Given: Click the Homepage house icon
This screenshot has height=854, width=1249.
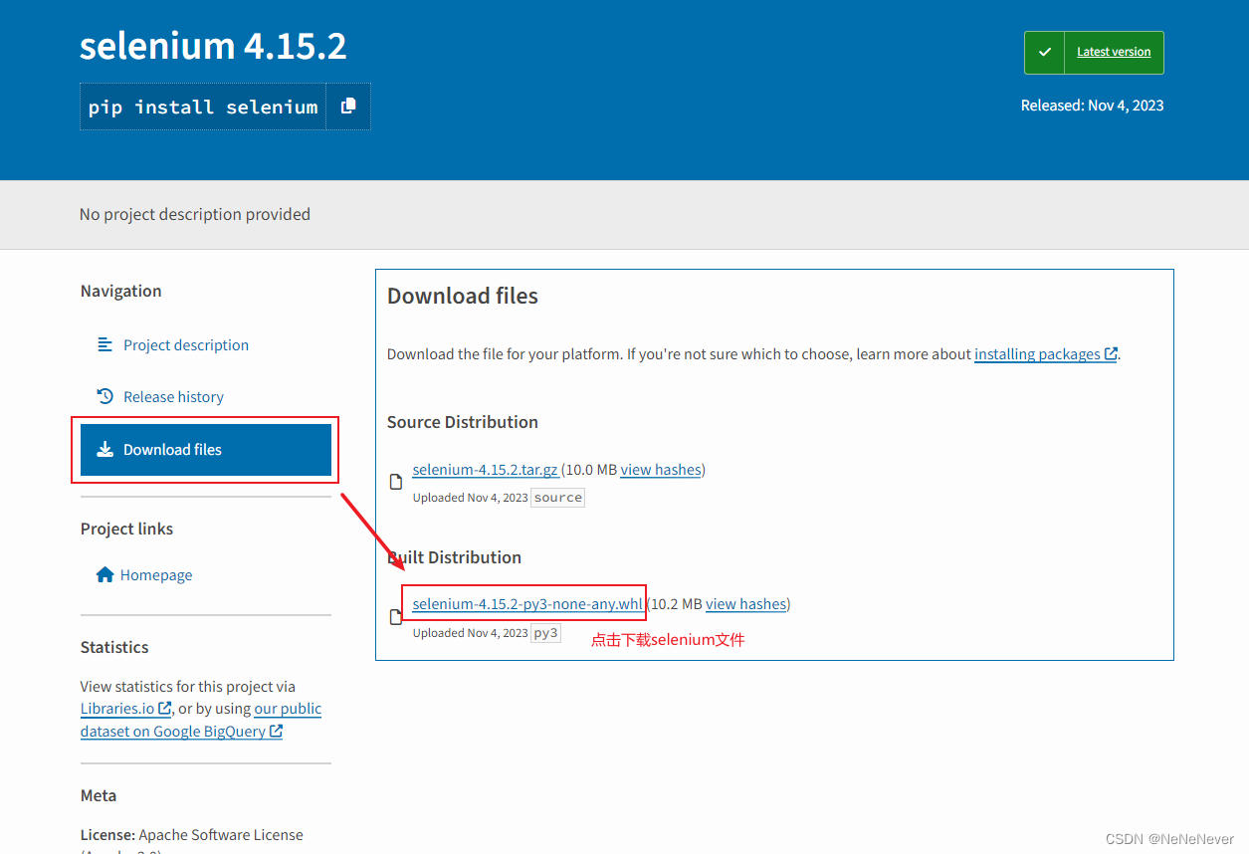Looking at the screenshot, I should (x=104, y=574).
